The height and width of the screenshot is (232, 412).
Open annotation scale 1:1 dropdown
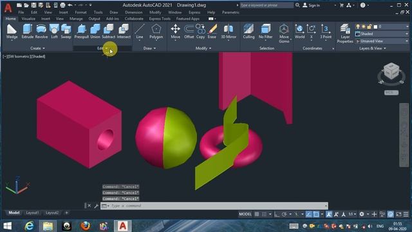[x=352, y=215]
